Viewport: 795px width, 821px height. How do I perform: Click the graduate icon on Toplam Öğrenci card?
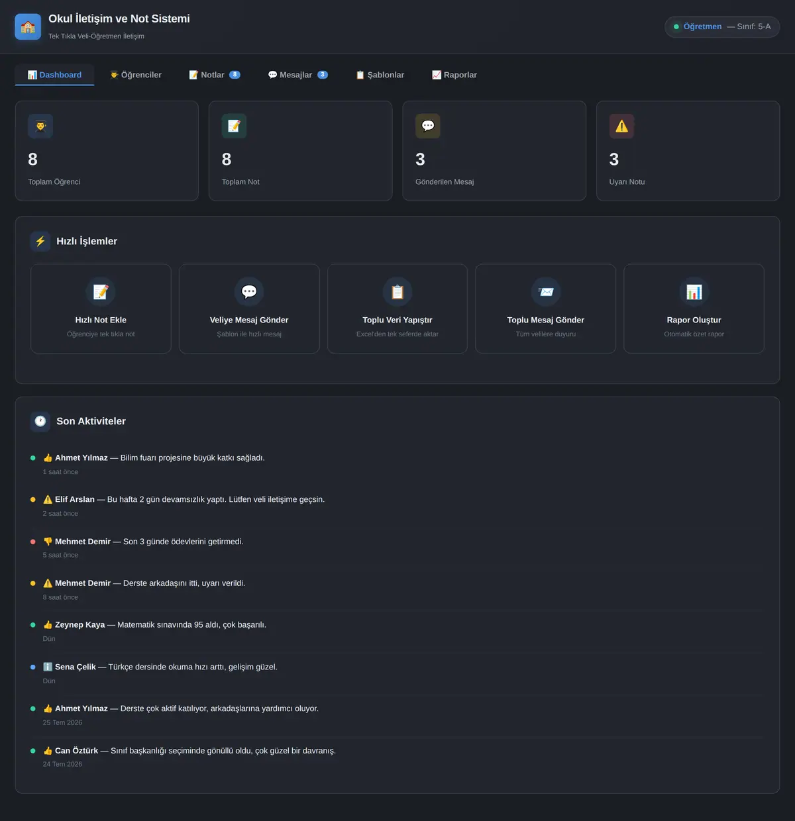coord(40,126)
